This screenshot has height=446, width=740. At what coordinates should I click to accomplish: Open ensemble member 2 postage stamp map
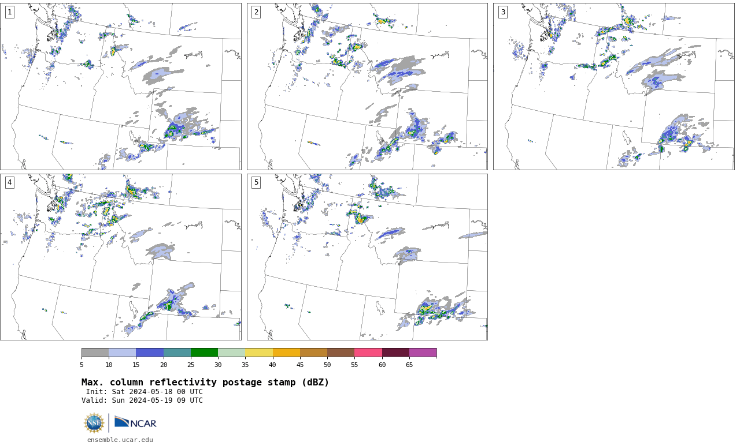[x=367, y=87]
